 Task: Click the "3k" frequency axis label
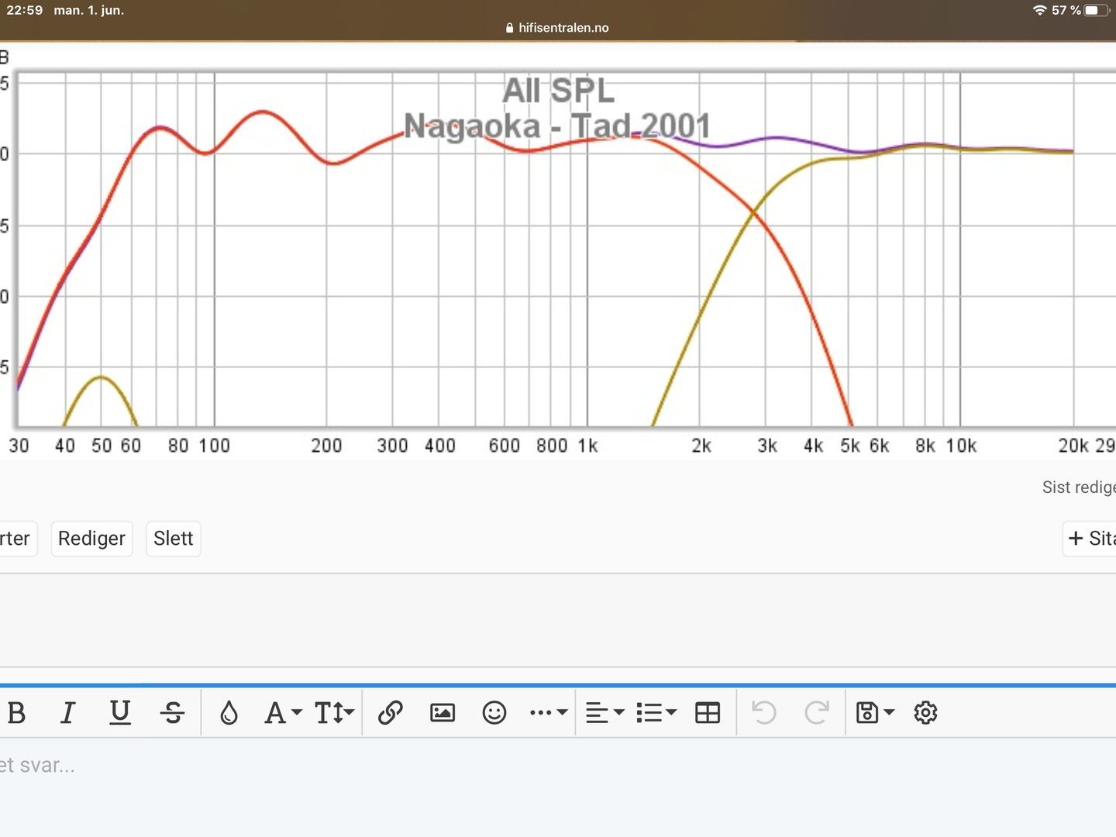[x=767, y=446]
